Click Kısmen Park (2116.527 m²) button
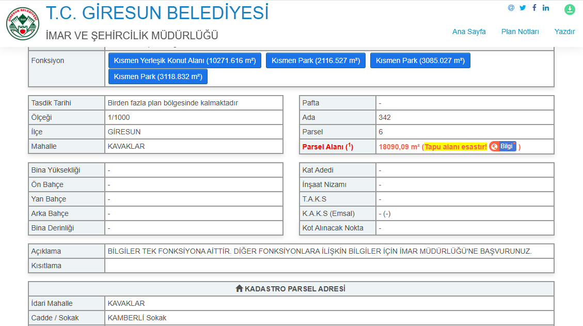 (316, 60)
